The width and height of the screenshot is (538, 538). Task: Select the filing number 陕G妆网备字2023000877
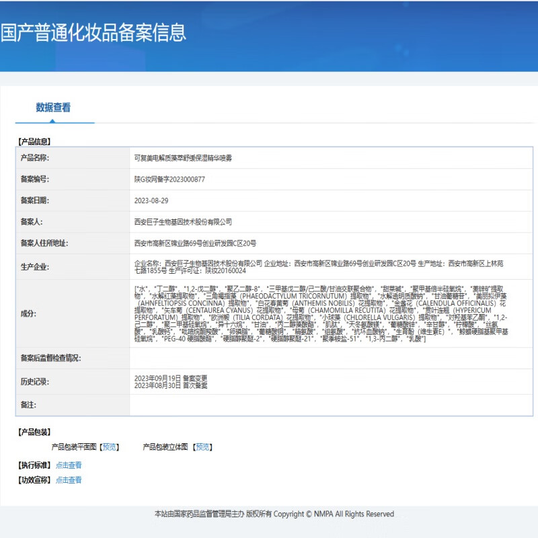click(x=169, y=180)
